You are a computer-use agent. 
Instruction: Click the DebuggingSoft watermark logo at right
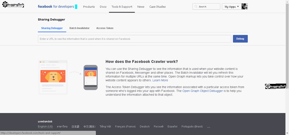click(x=276, y=86)
